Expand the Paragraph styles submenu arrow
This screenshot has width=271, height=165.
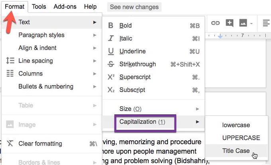coord(94,35)
